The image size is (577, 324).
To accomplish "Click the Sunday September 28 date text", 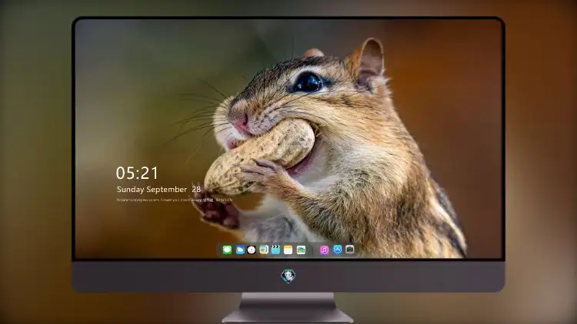I will point(158,190).
